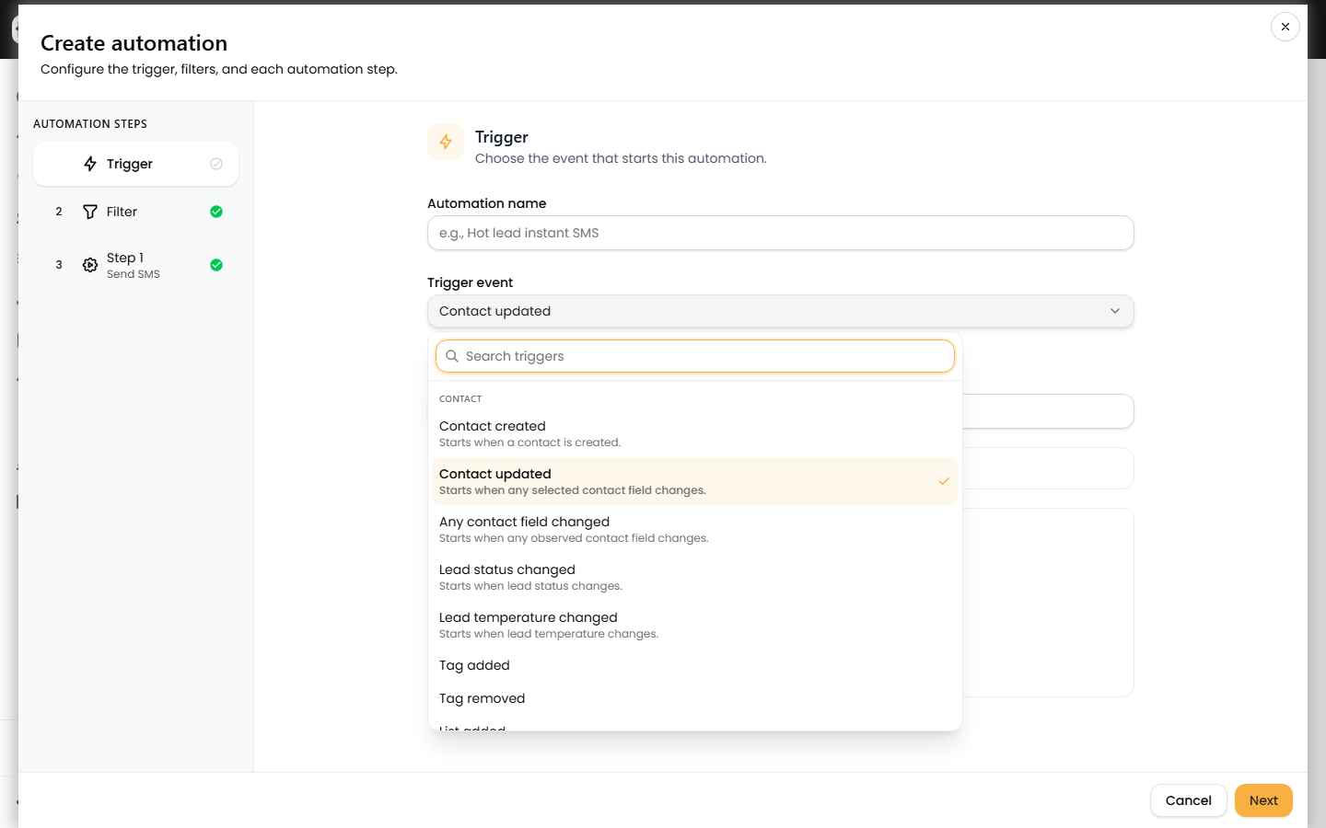This screenshot has width=1326, height=828.
Task: Click the Create automation title
Action: coord(134,43)
